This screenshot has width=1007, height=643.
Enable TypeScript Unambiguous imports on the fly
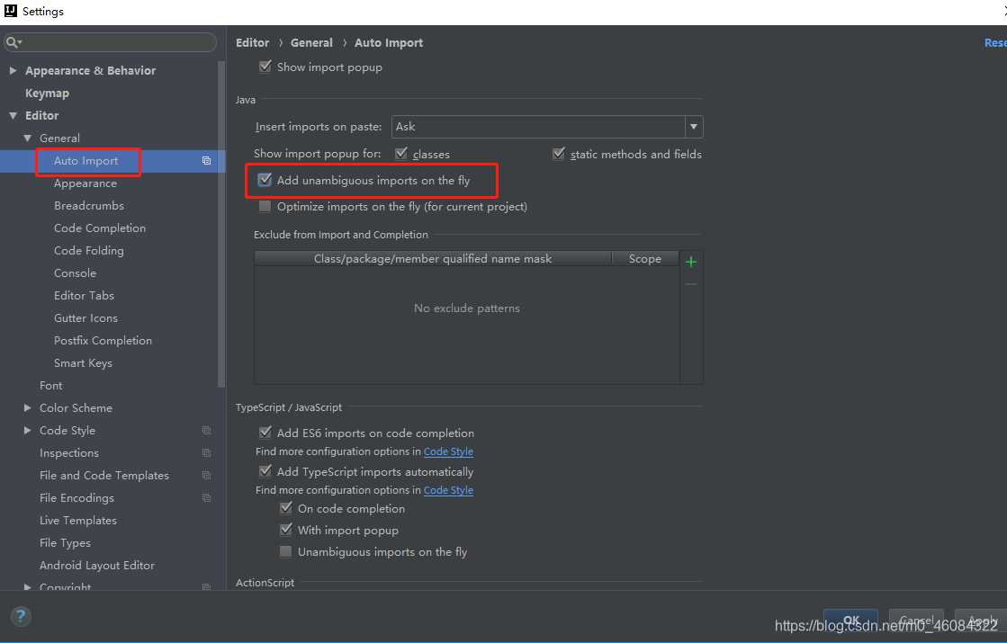(286, 551)
